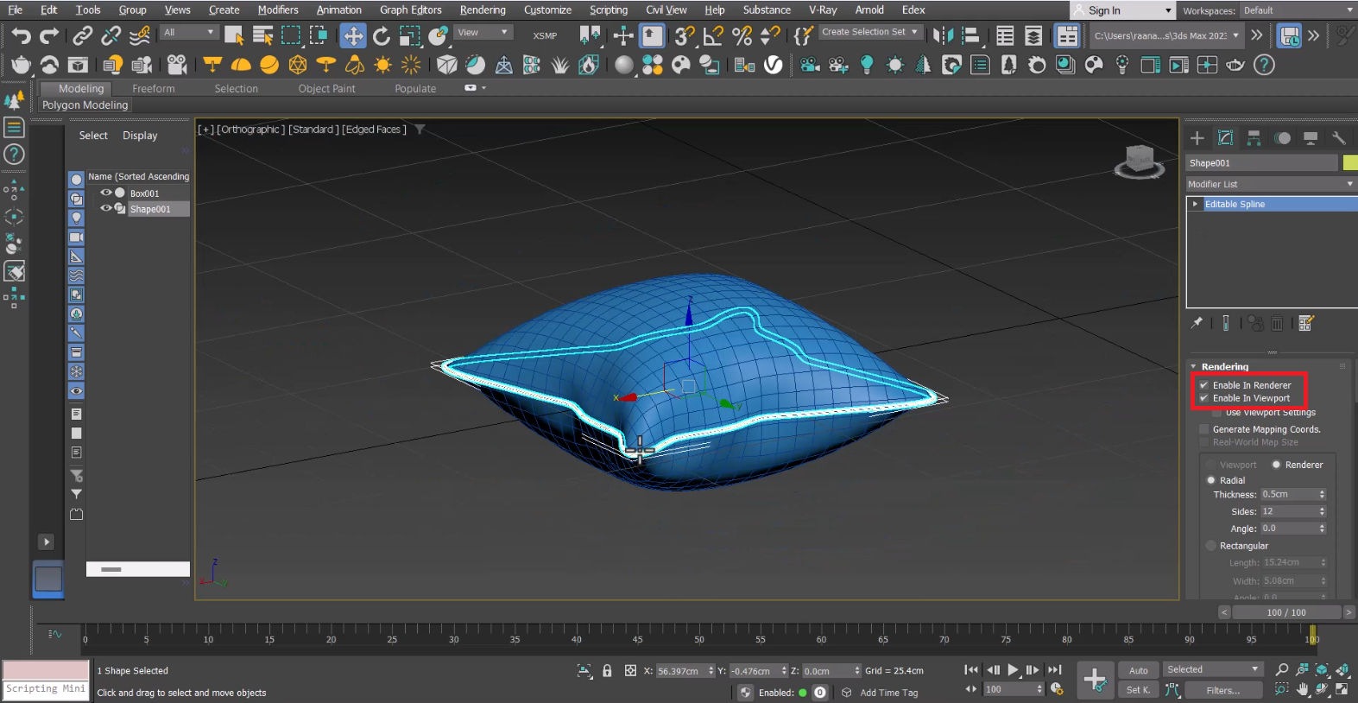Click the Shape001 object color swatch
Screen dimensions: 1358x703
[x=1349, y=163]
